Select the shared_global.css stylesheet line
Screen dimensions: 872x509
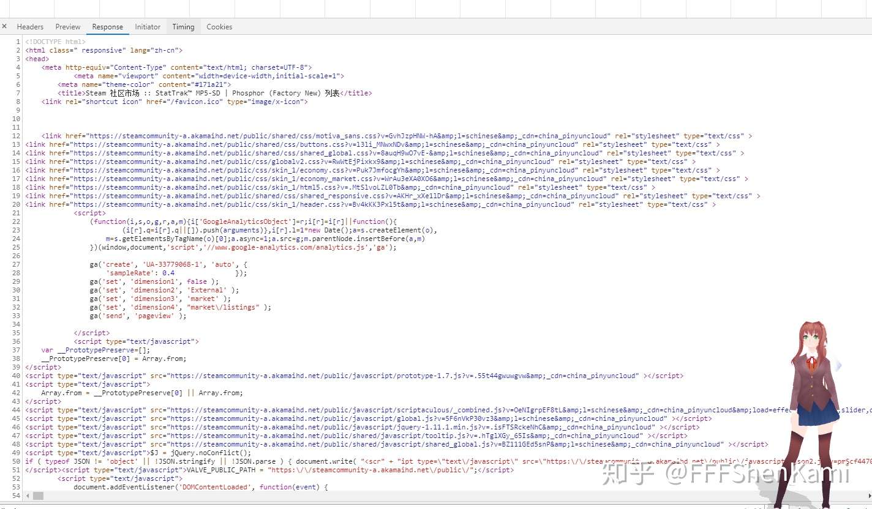385,153
